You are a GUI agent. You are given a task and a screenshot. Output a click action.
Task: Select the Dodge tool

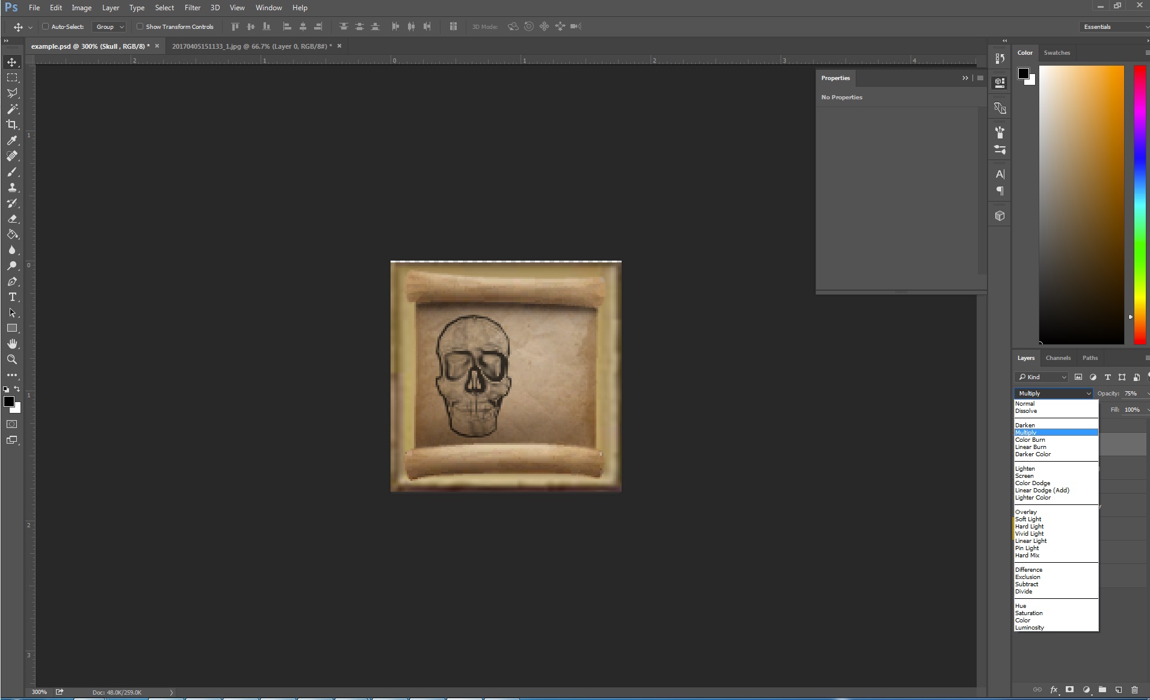[12, 265]
